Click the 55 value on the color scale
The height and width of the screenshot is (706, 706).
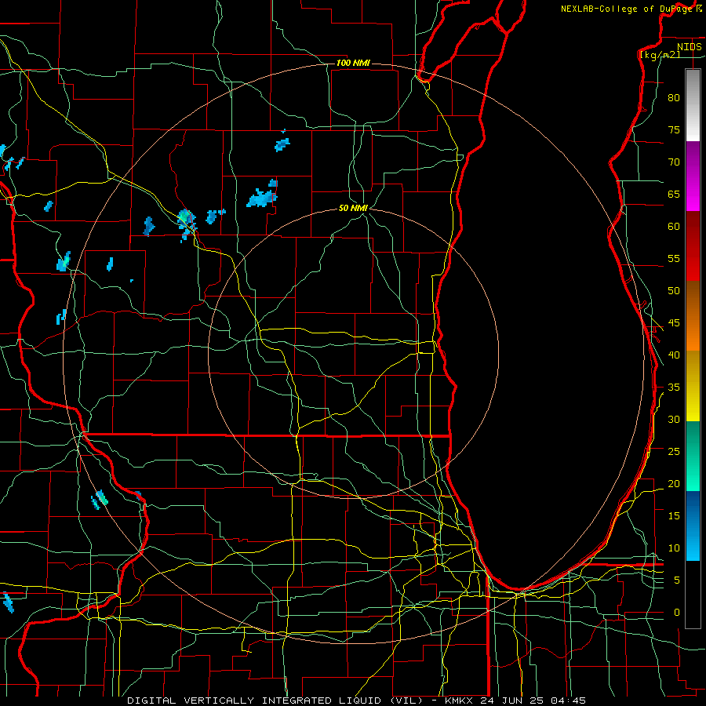click(x=674, y=258)
